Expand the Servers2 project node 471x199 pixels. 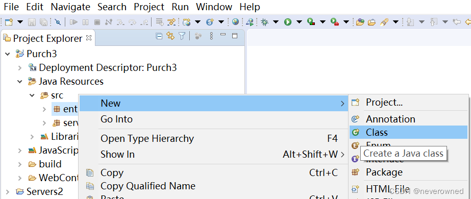pyautogui.click(x=8, y=191)
